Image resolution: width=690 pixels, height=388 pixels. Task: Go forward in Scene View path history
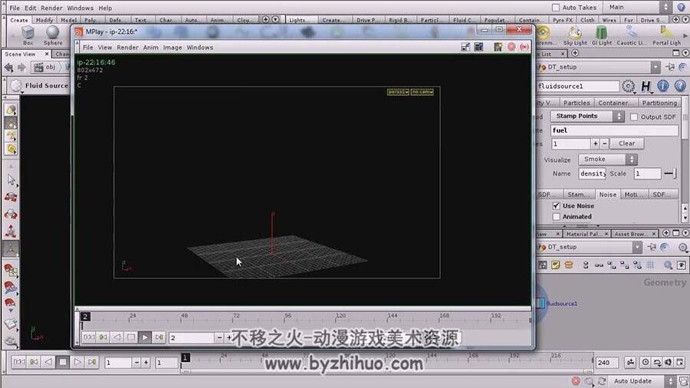(x=21, y=67)
